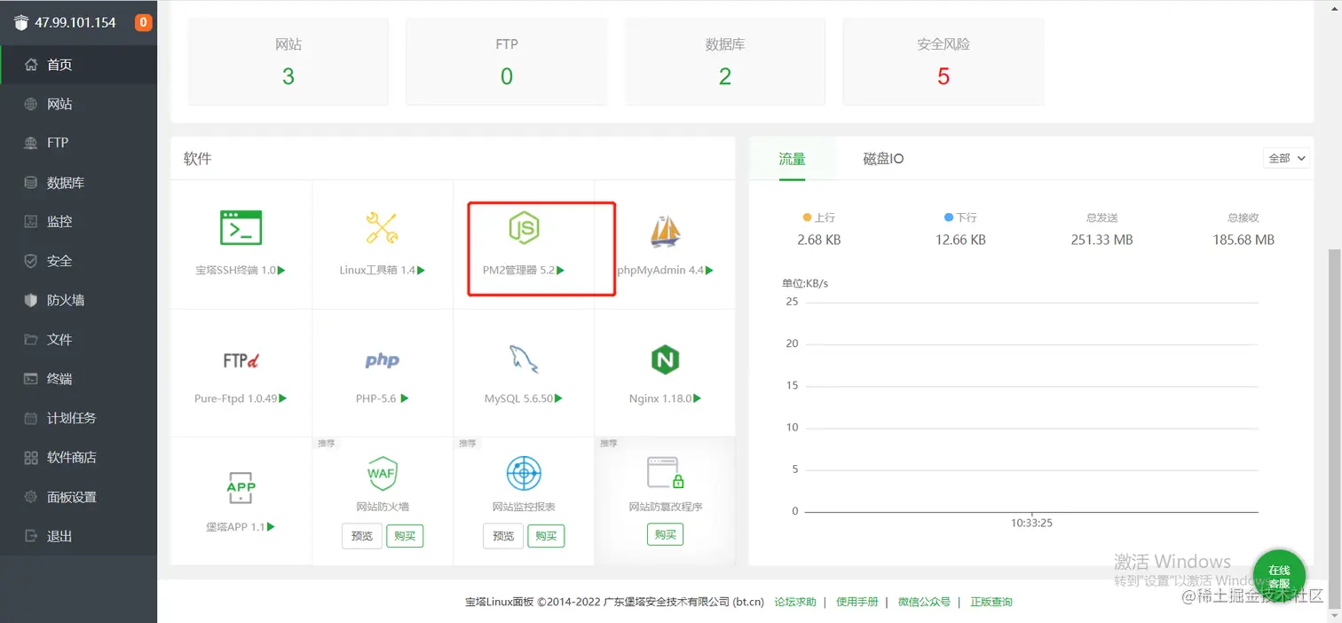Click the 网站监控报表 target icon
This screenshot has height=623, width=1342.
(524, 473)
